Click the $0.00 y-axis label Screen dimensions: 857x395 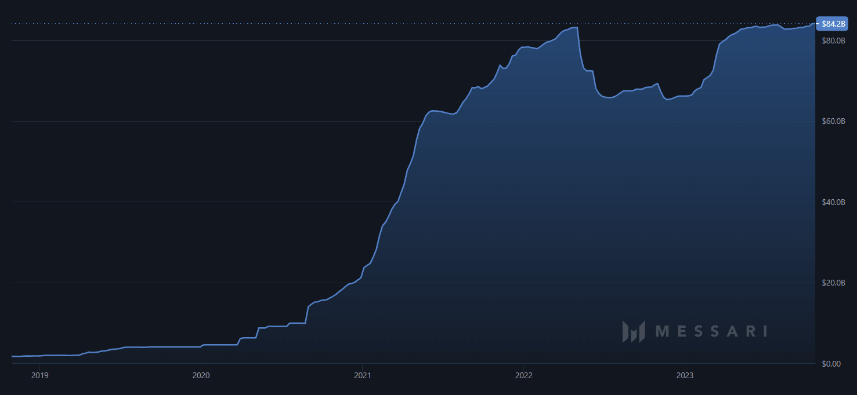pyautogui.click(x=832, y=364)
